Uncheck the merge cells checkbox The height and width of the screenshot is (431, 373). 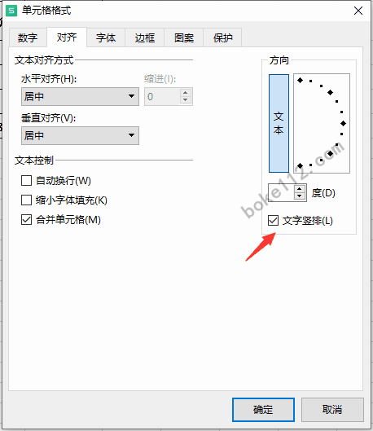pyautogui.click(x=26, y=220)
